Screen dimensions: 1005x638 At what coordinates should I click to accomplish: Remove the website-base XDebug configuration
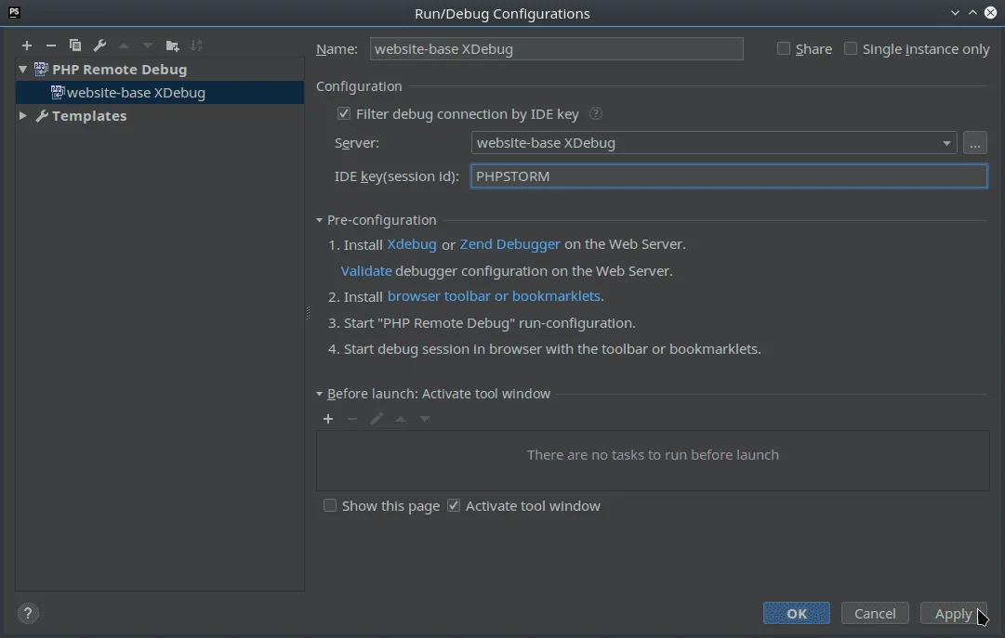pyautogui.click(x=51, y=45)
